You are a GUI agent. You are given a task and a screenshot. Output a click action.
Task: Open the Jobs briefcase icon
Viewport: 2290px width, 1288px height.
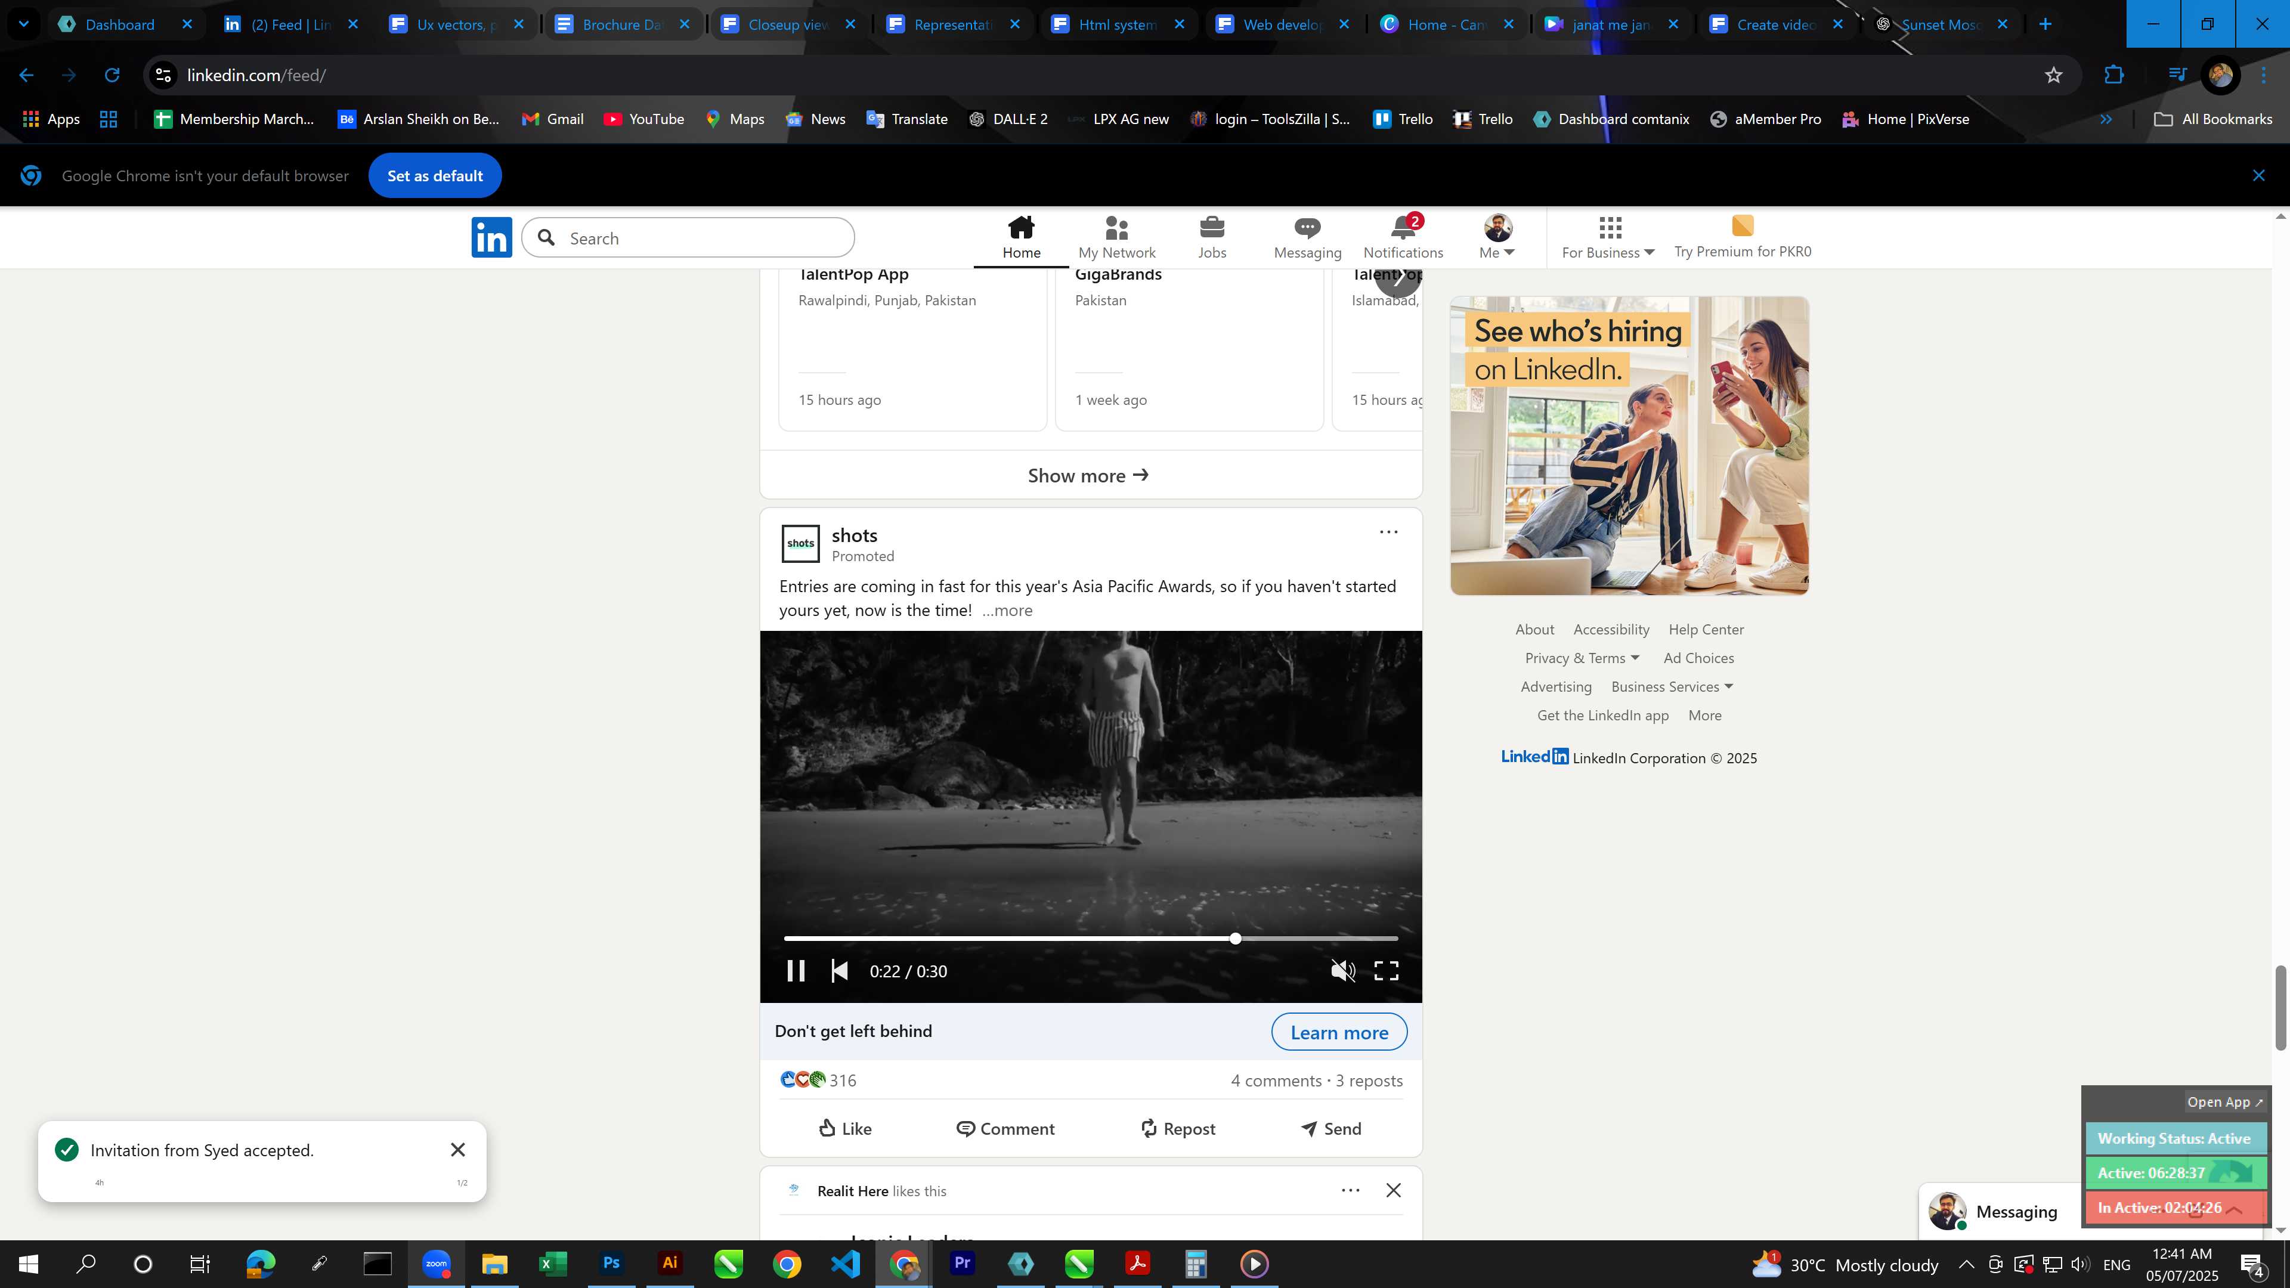pyautogui.click(x=1212, y=237)
